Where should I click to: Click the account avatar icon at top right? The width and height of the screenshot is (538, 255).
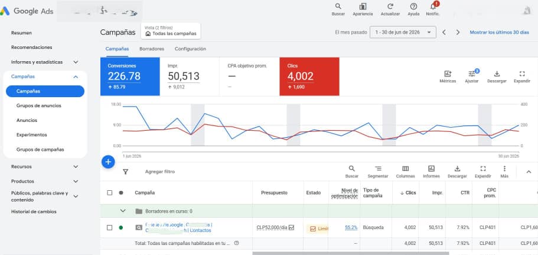coord(526,11)
